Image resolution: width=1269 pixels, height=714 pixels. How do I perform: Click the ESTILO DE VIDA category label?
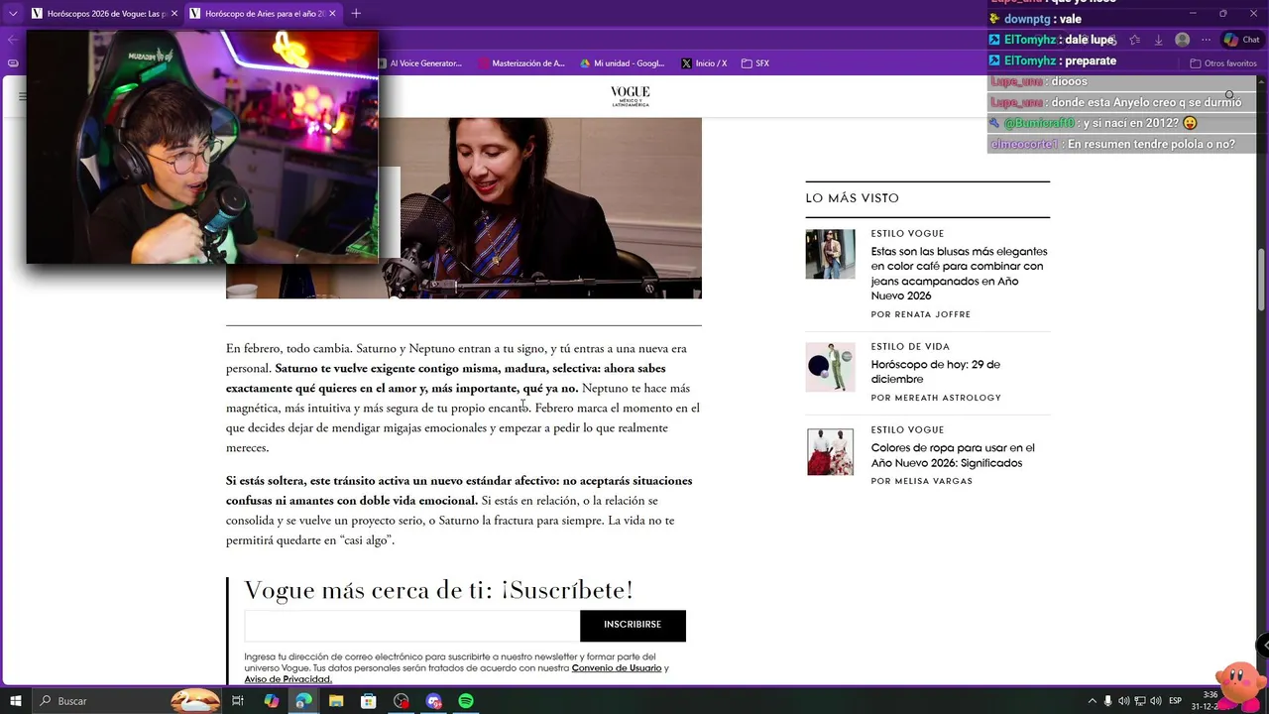[x=910, y=347]
